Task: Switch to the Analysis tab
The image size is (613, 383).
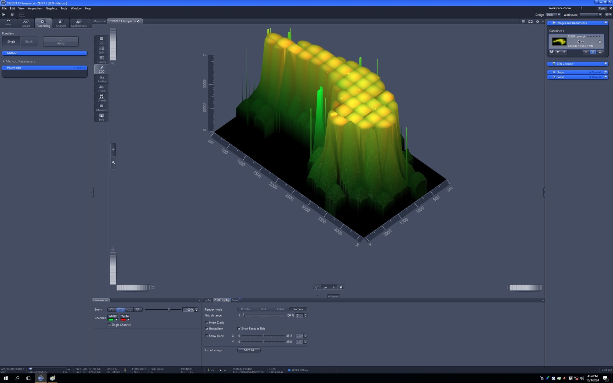Action: [x=61, y=23]
